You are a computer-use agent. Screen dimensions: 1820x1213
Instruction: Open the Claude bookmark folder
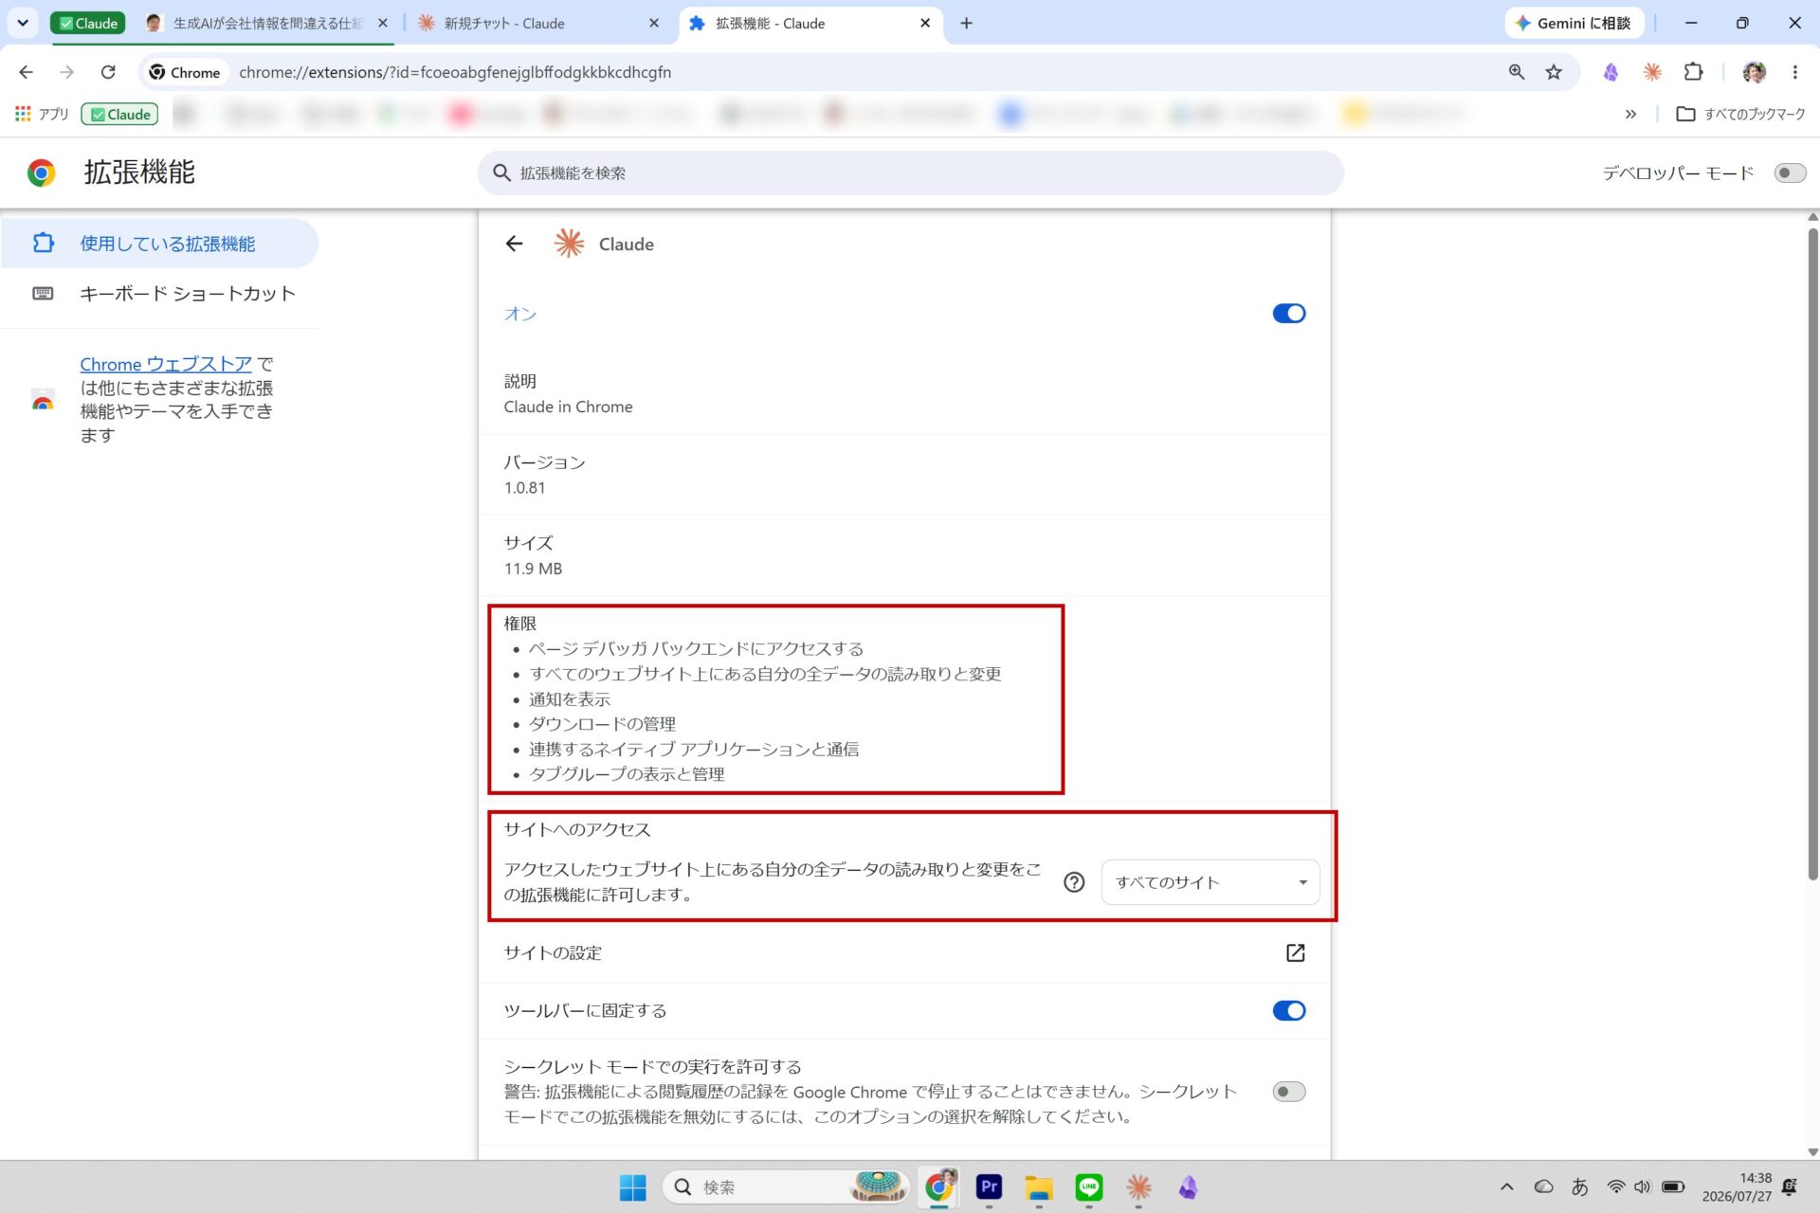pyautogui.click(x=119, y=114)
